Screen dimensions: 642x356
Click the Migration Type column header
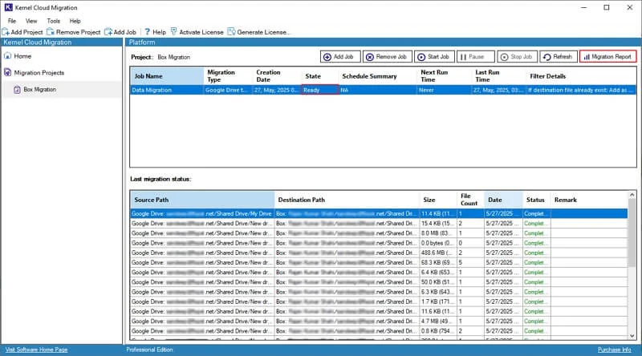pos(228,76)
